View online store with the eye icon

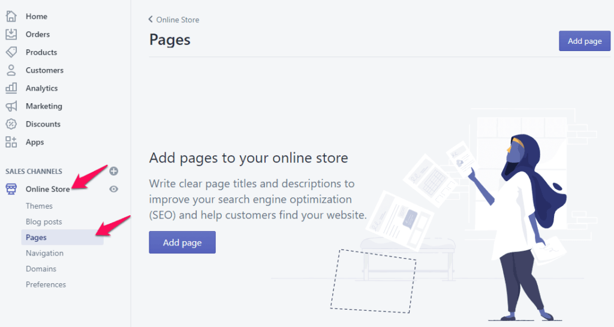[114, 190]
